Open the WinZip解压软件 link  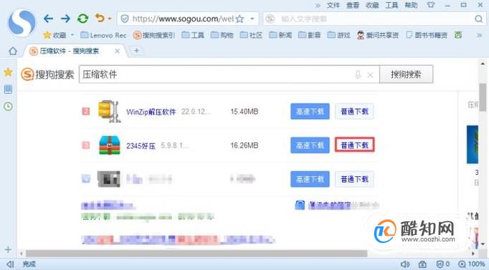(x=151, y=112)
